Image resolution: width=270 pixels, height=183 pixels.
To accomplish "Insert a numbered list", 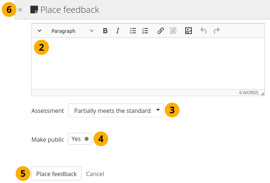I will coord(145,31).
